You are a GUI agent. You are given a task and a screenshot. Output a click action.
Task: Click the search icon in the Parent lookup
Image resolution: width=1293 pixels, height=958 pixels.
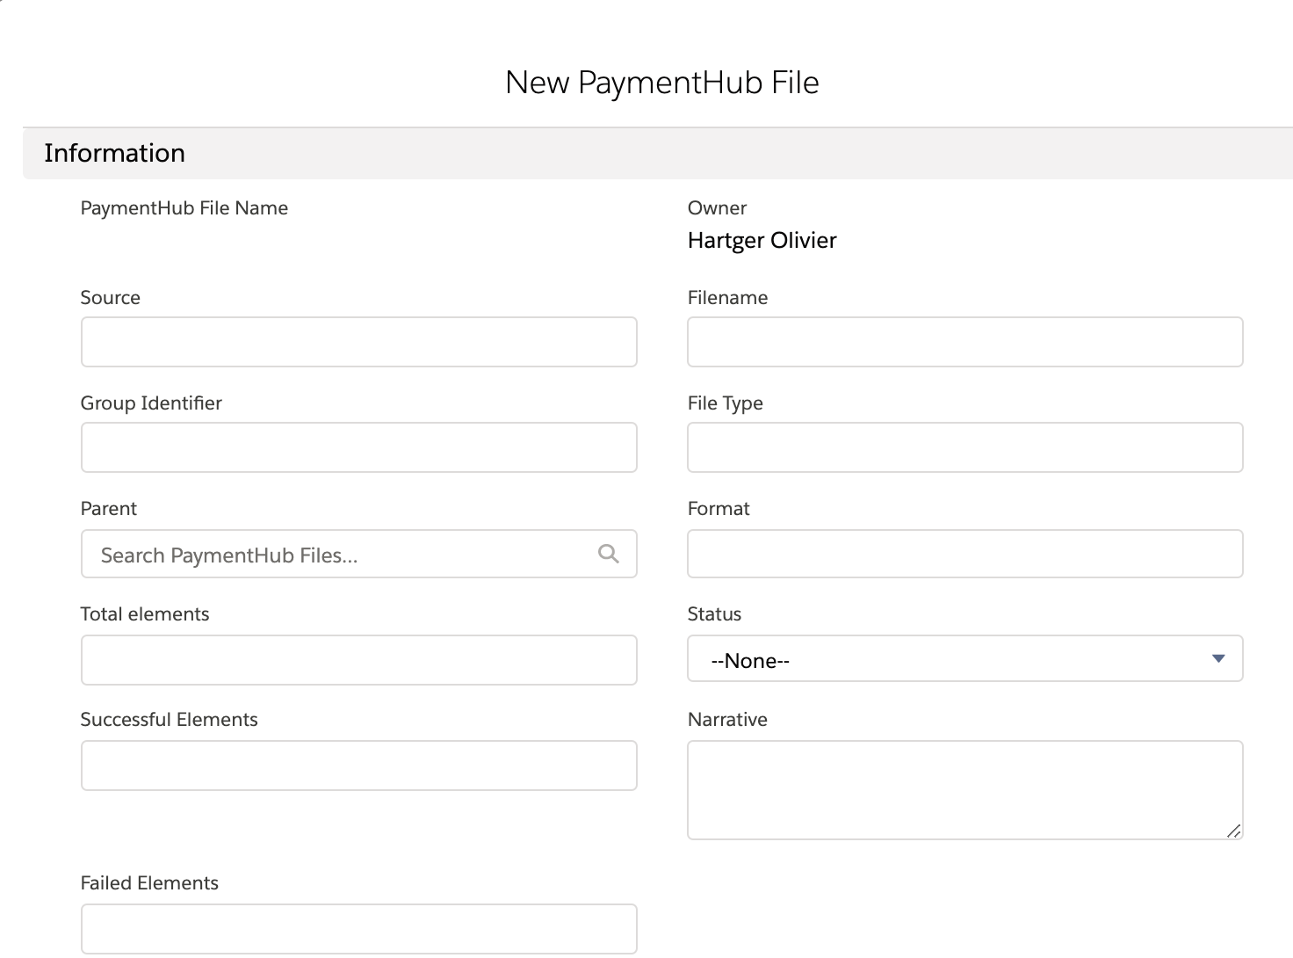pos(608,554)
